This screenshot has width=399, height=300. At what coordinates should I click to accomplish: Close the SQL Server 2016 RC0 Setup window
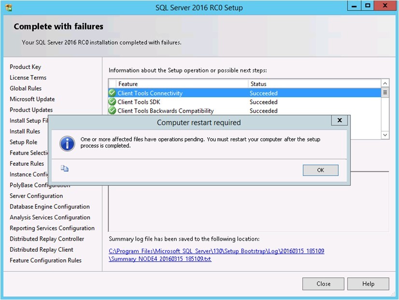coord(385,6)
